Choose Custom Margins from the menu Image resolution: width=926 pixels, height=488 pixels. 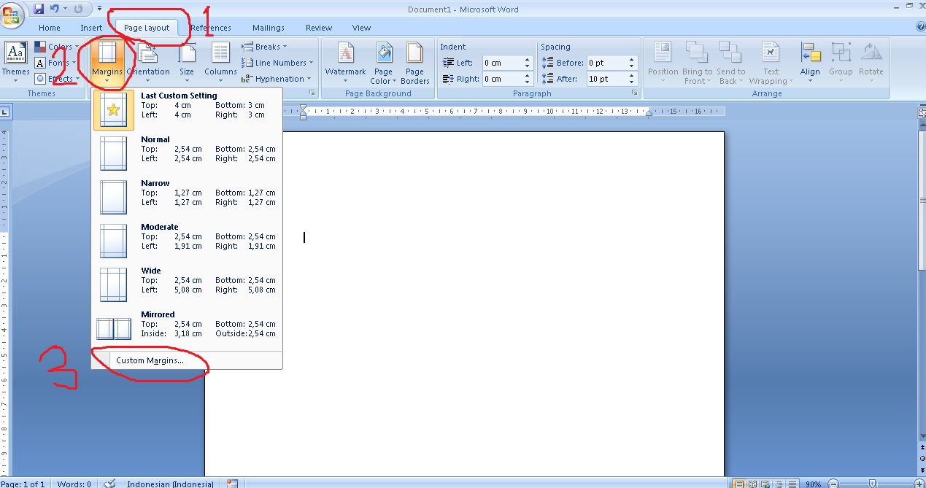tap(187, 360)
